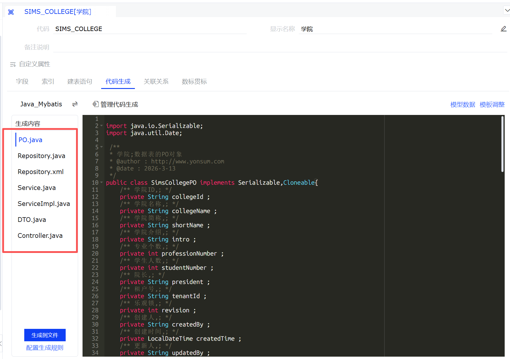Click the 管理代码生成 settings icon
The height and width of the screenshot is (359, 510).
tap(95, 104)
